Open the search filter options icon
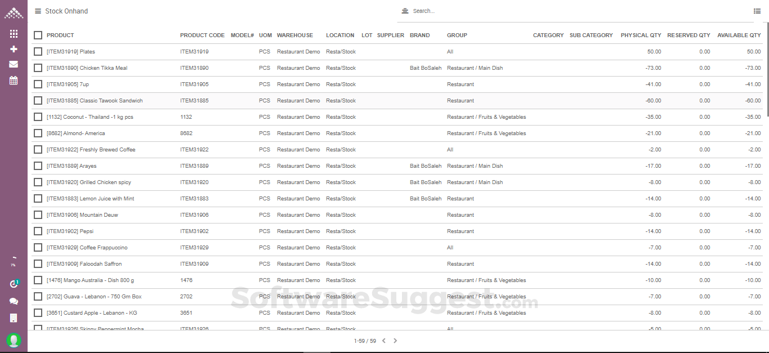769x353 pixels. [x=405, y=11]
